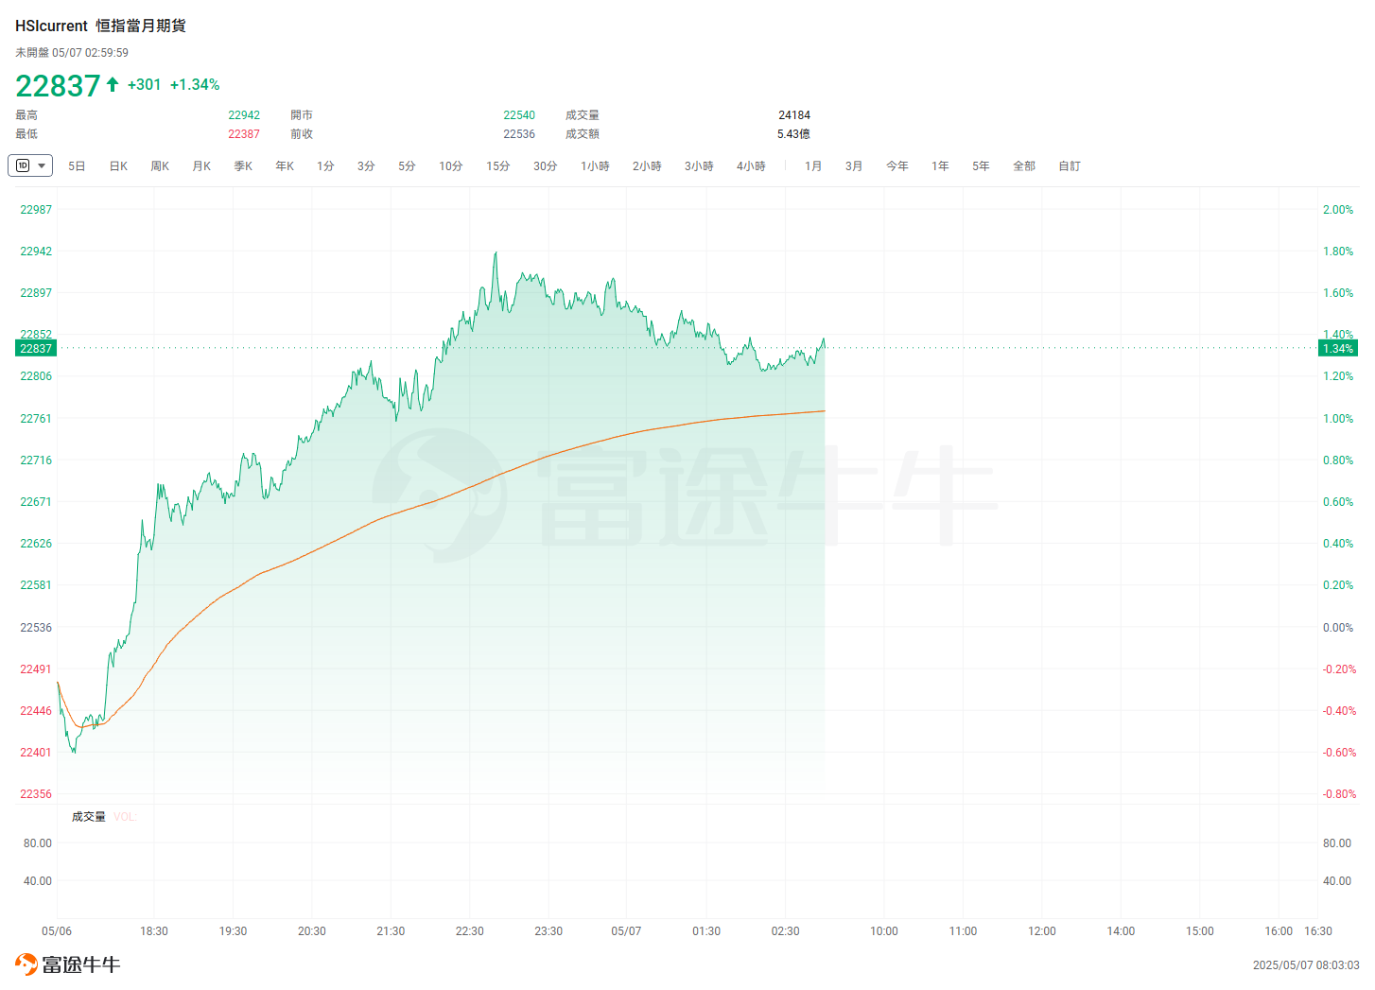1375x990 pixels.
Task: Show the 15分 interval chart
Action: click(x=498, y=166)
